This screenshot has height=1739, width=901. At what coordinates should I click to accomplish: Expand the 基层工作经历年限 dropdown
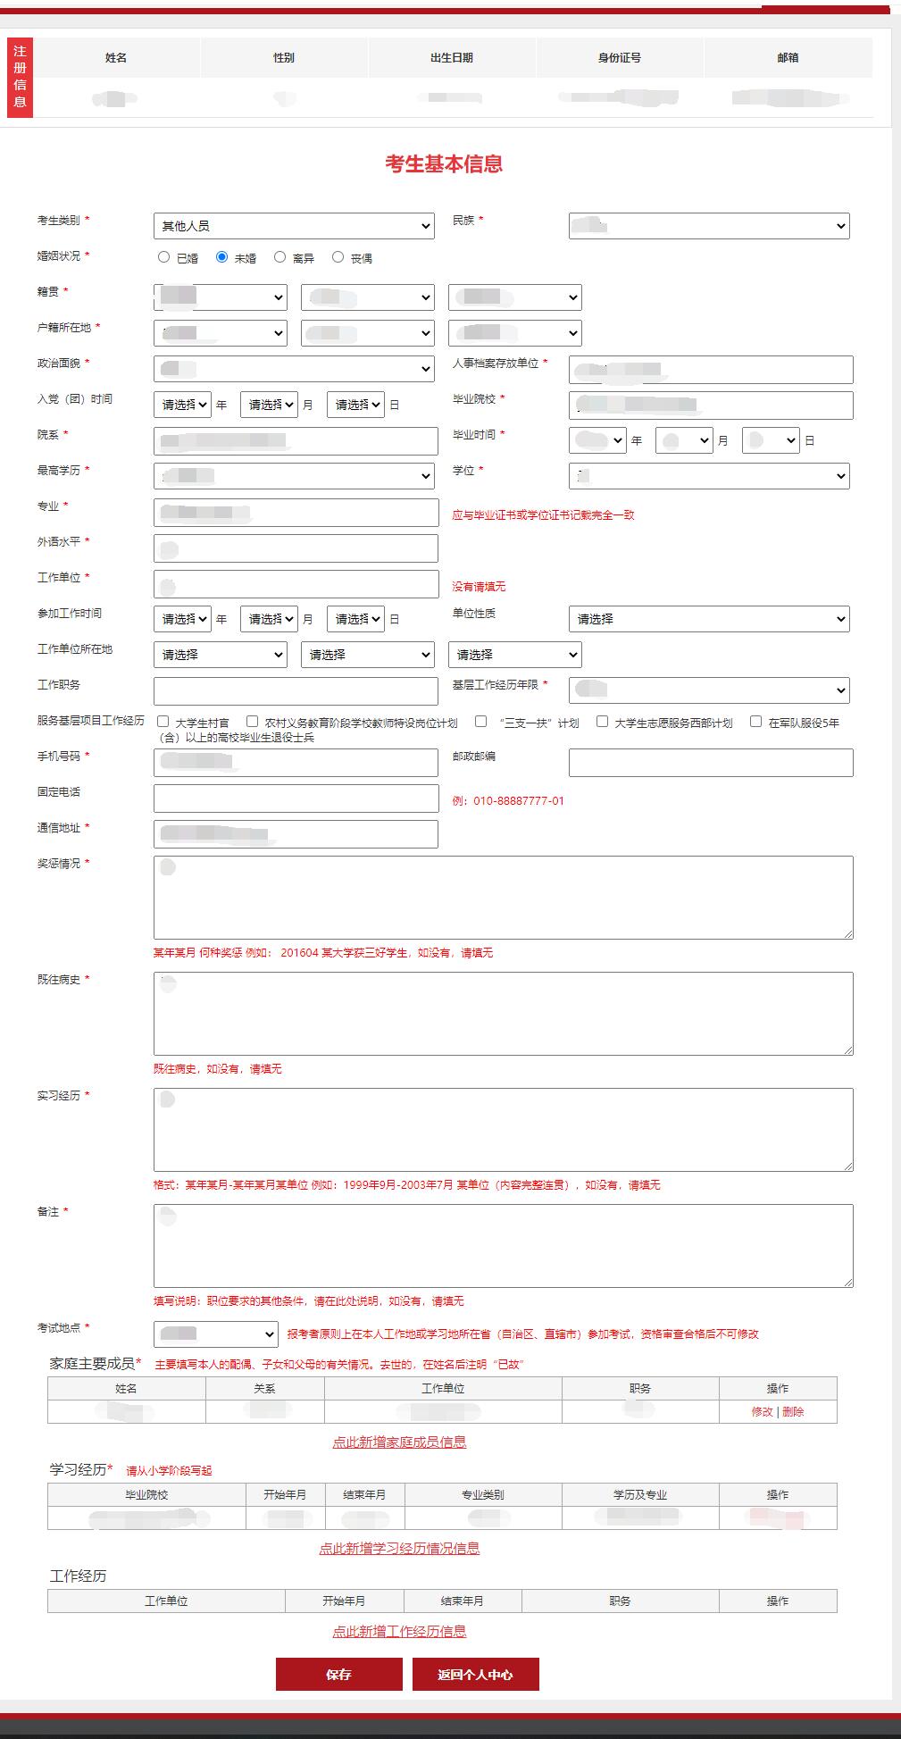point(709,690)
